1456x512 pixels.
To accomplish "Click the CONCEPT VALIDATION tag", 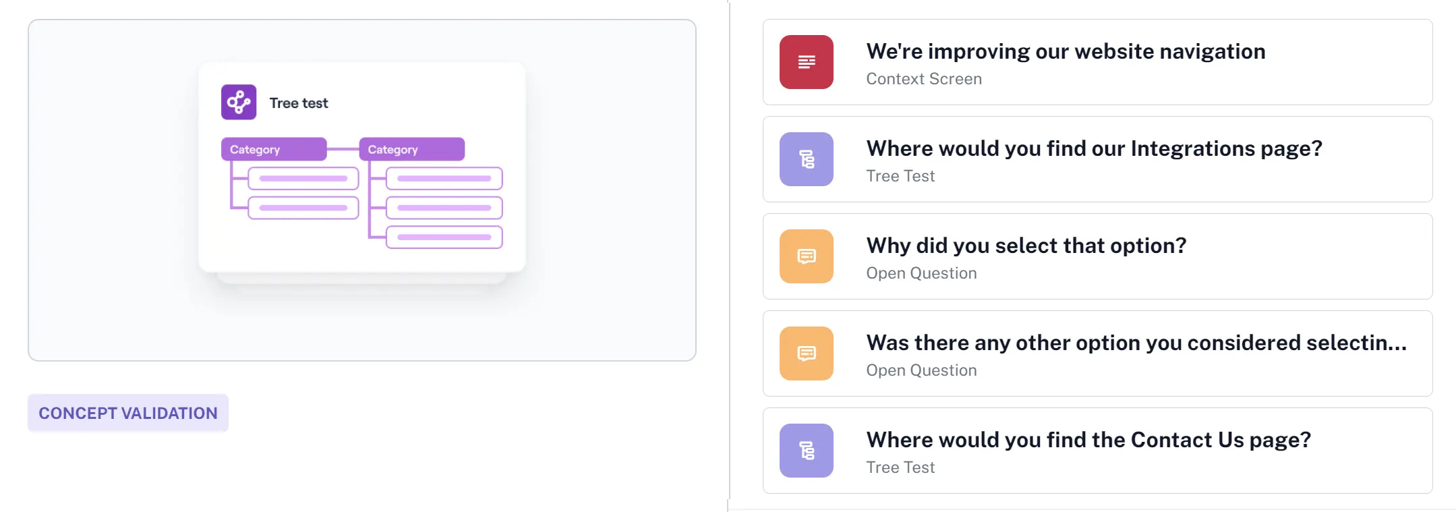I will 128,413.
